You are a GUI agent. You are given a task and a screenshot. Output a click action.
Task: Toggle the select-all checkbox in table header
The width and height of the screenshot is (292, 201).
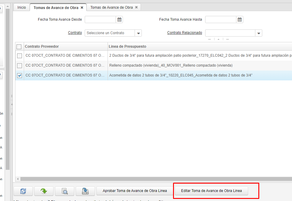(19, 46)
